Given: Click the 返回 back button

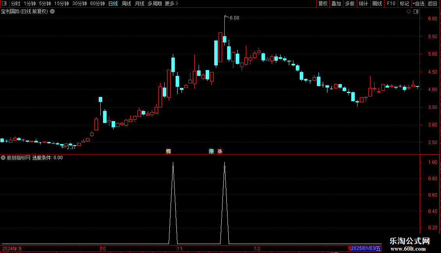Looking at the screenshot, I should (x=432, y=4).
